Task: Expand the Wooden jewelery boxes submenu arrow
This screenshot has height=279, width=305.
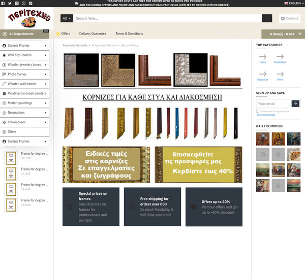Action: (46, 64)
